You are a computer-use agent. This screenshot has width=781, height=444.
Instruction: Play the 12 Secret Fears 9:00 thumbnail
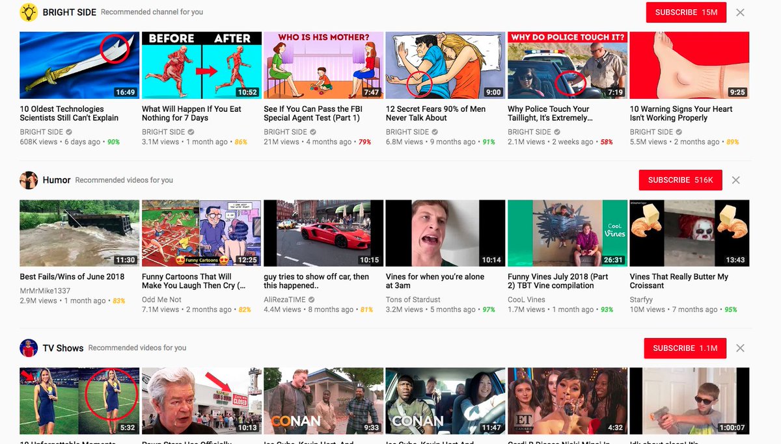click(x=446, y=65)
